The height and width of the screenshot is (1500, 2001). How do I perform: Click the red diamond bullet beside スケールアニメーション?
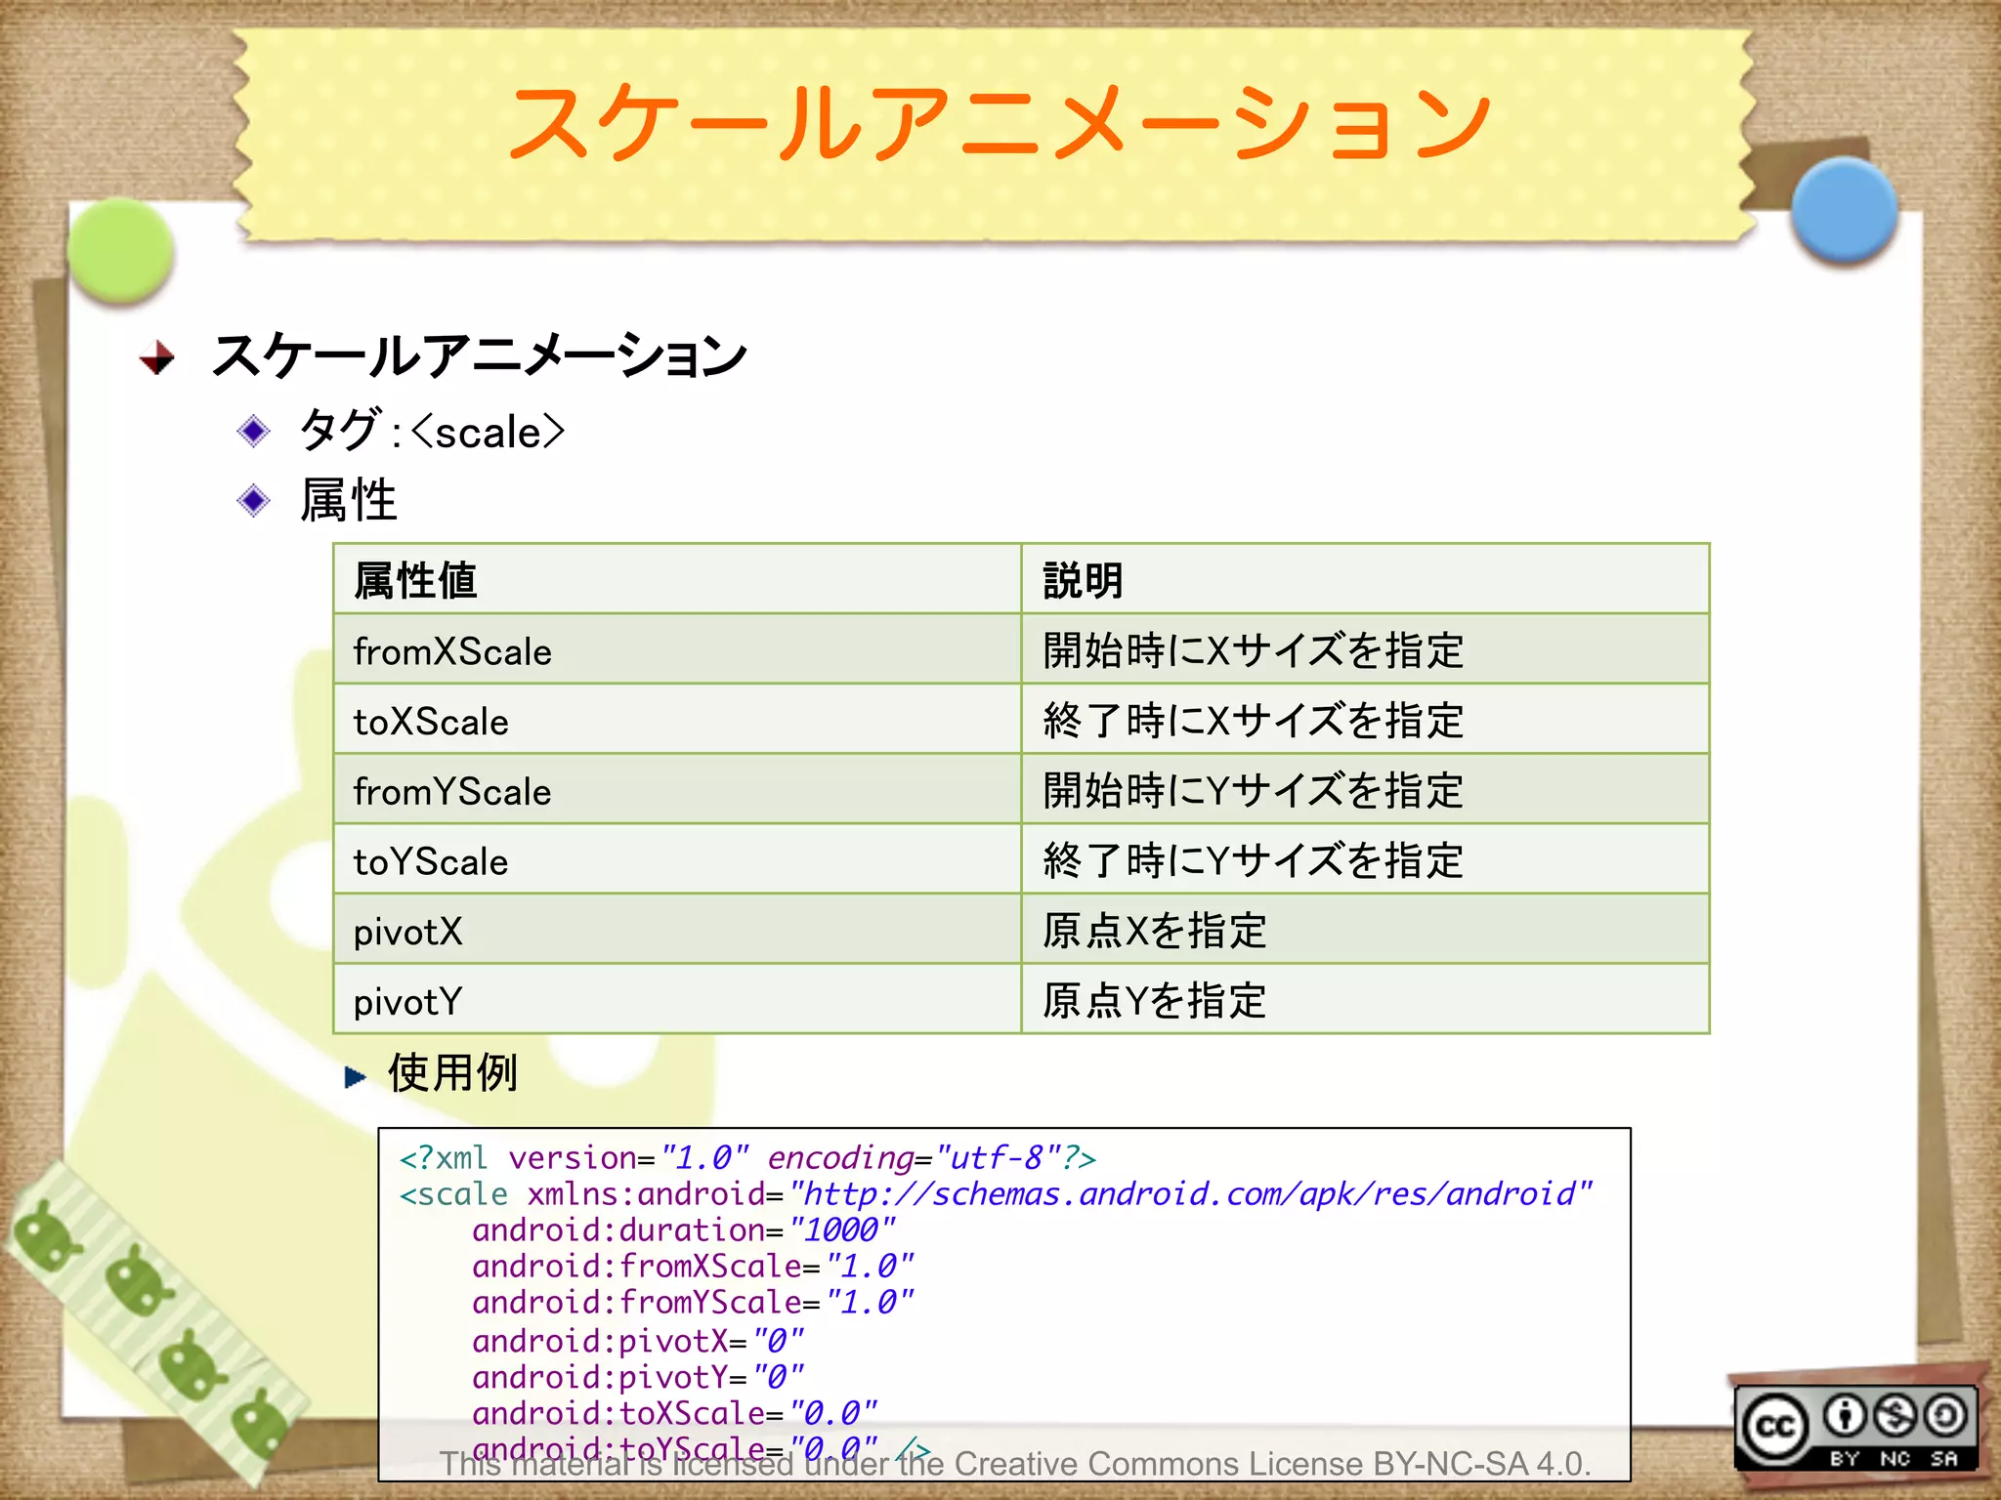click(157, 357)
